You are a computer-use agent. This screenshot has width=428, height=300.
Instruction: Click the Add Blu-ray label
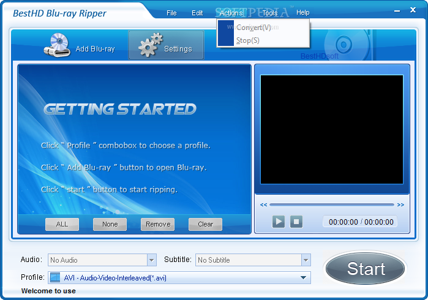[x=96, y=49]
